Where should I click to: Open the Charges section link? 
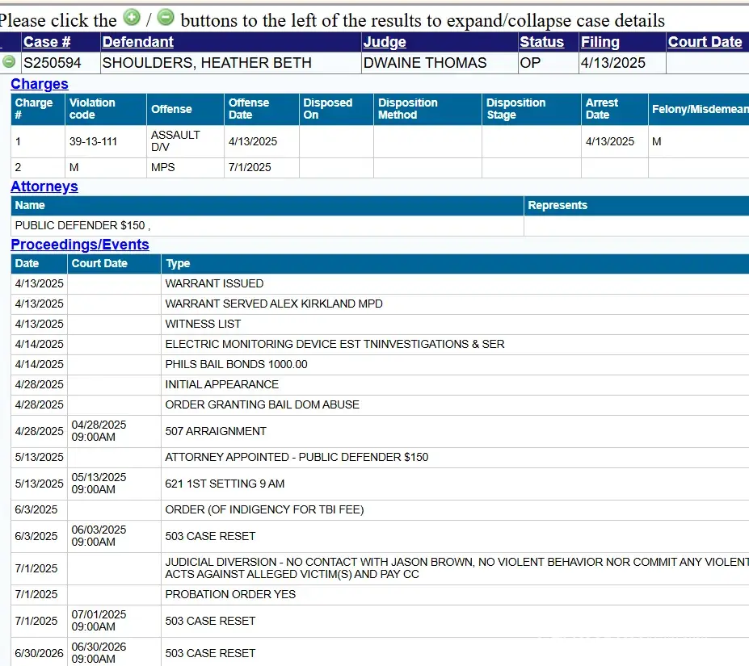40,84
